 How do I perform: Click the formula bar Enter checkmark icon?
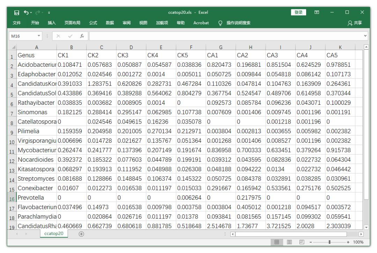point(70,36)
